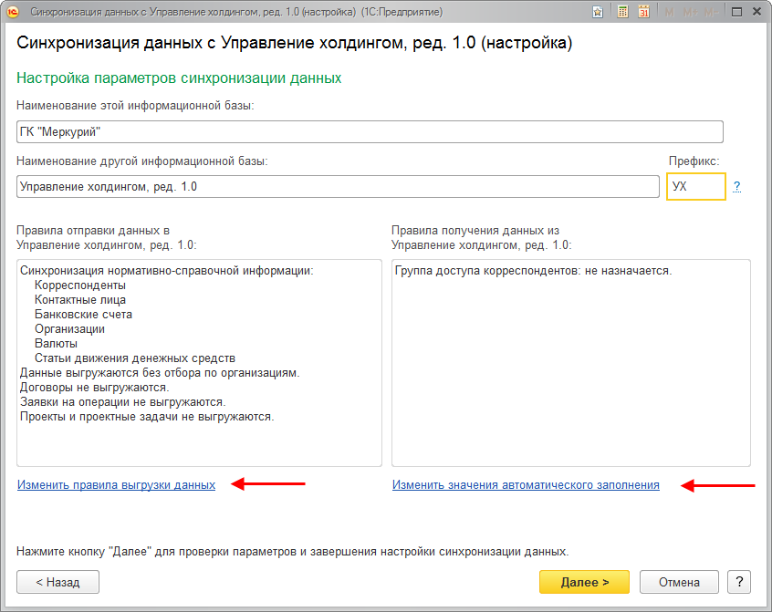Viewport: 772px width, 612px height.
Task: Open link 'Изменить правила выгрузки данных'
Action: tap(116, 484)
